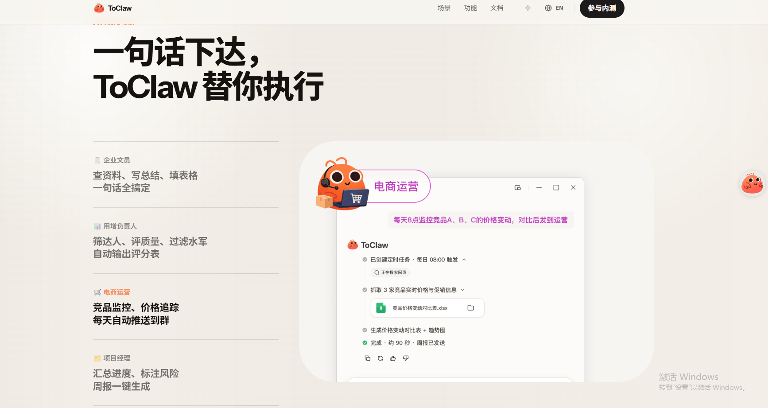Thumbs up the ToClaw reply

[x=393, y=358]
